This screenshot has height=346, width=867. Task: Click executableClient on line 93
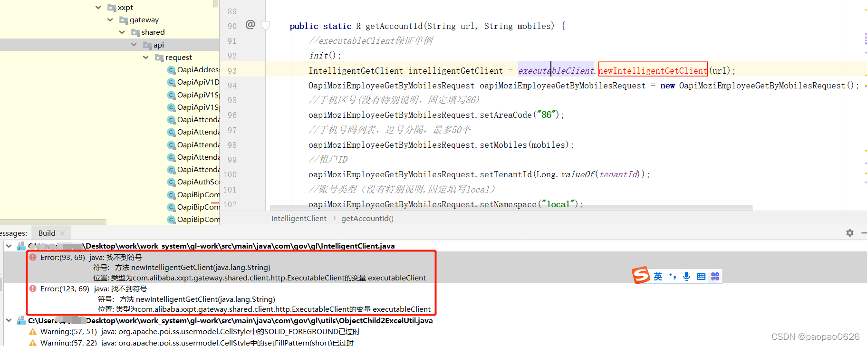click(x=556, y=70)
